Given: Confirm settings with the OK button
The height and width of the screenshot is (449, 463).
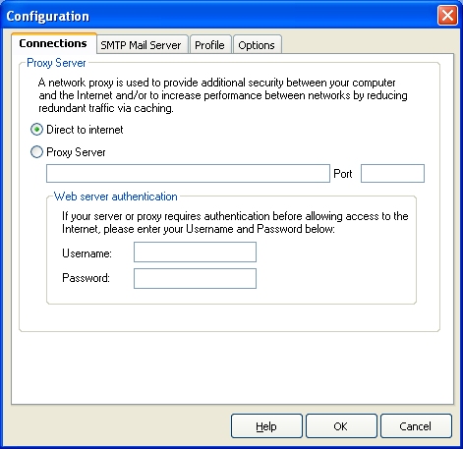Looking at the screenshot, I should click(x=341, y=426).
